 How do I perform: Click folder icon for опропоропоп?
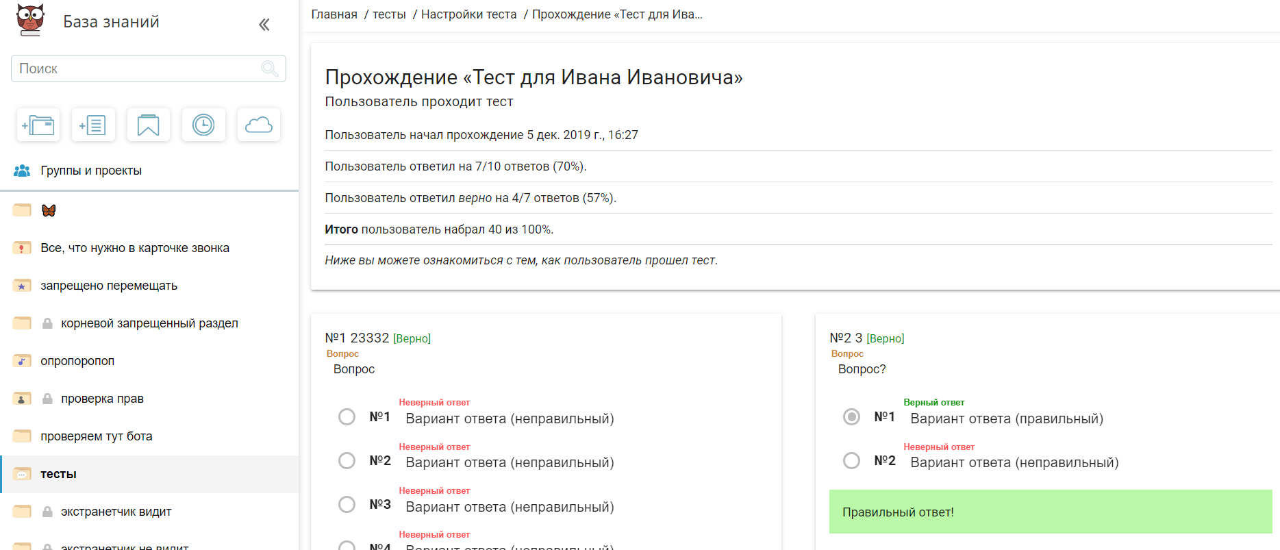pyautogui.click(x=22, y=361)
